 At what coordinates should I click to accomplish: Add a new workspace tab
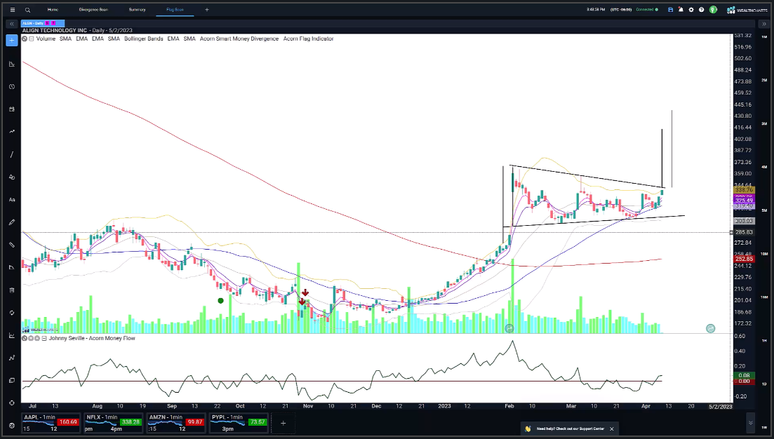207,9
